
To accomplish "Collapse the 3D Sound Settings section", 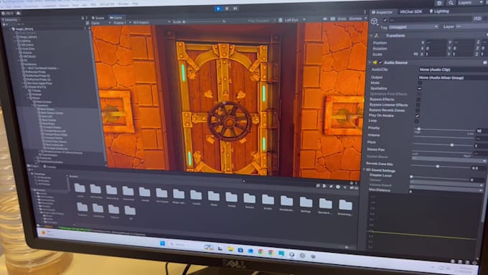I will click(364, 169).
